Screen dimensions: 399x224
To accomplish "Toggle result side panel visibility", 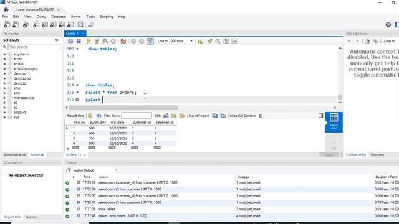I will 320,116.
